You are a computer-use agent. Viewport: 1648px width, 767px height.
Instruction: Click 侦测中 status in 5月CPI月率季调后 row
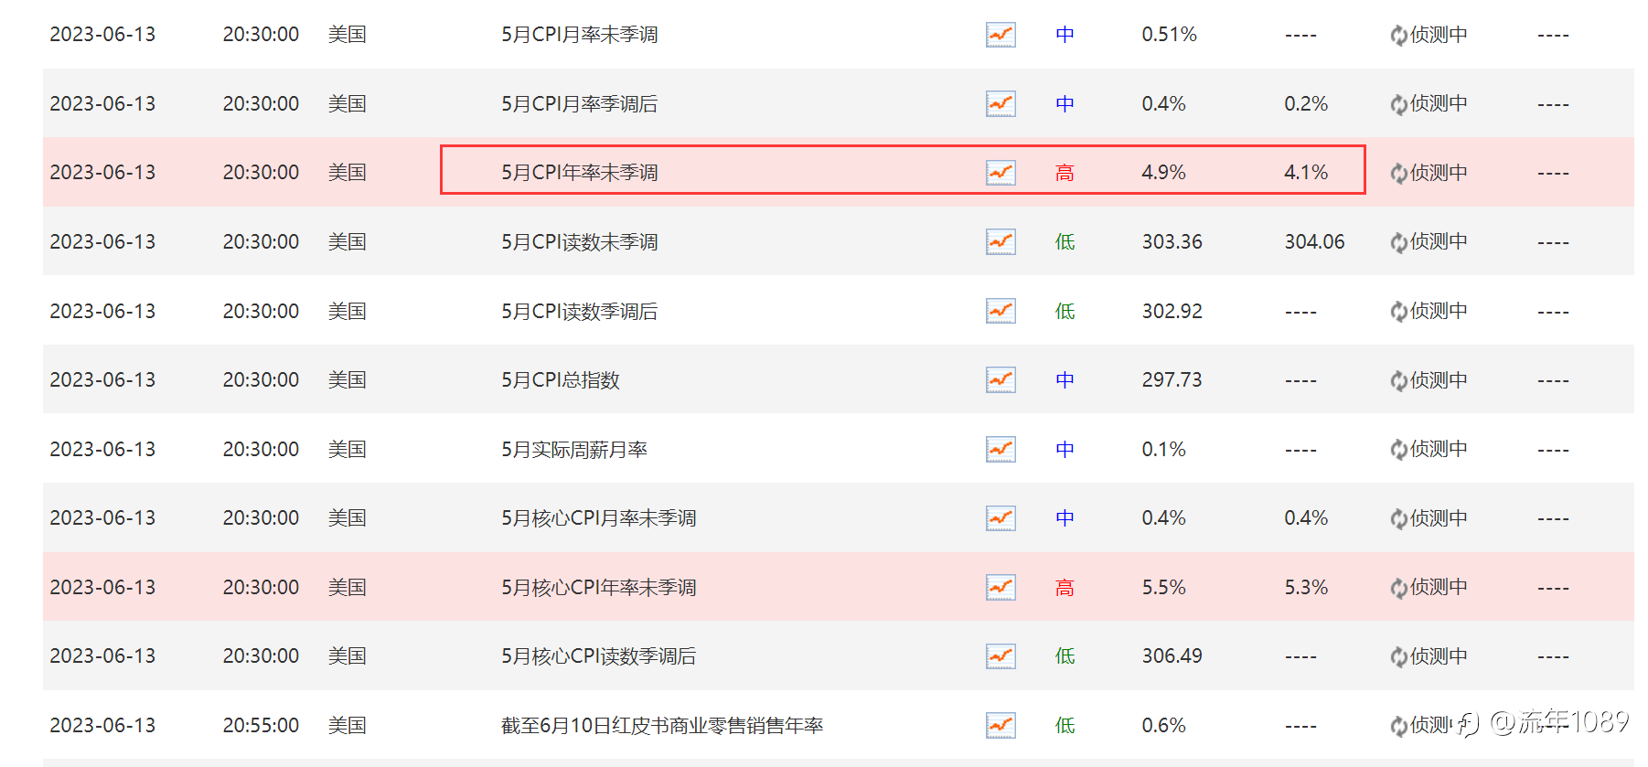point(1438,103)
